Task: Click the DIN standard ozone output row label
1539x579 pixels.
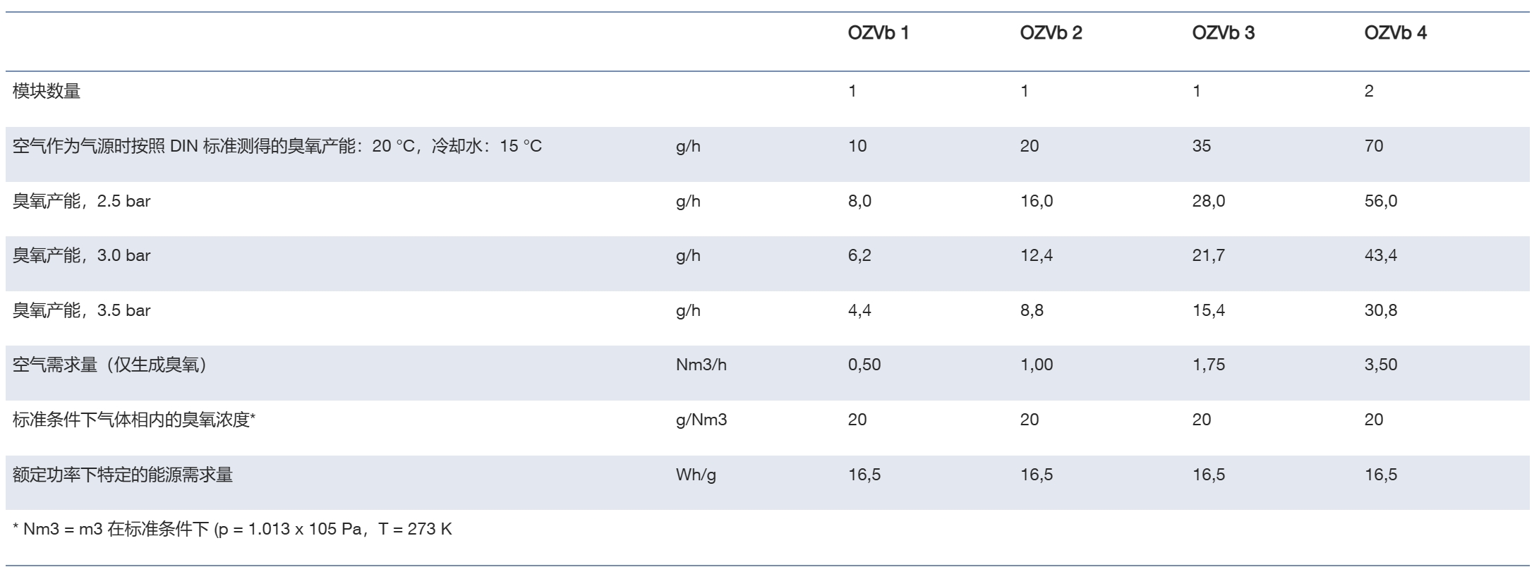Action: [277, 146]
